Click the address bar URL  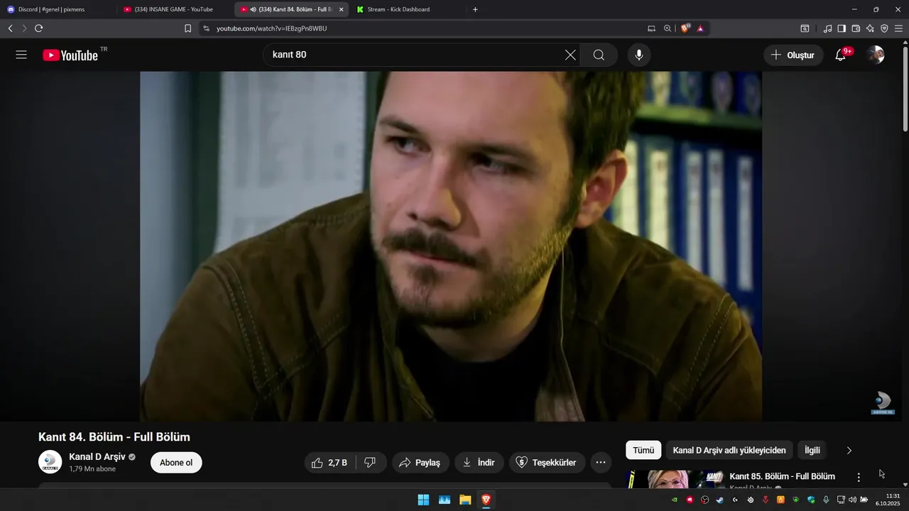[272, 28]
